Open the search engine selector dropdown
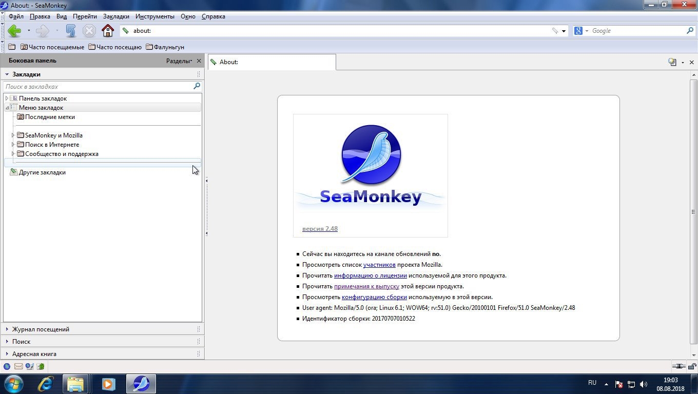 pyautogui.click(x=587, y=31)
